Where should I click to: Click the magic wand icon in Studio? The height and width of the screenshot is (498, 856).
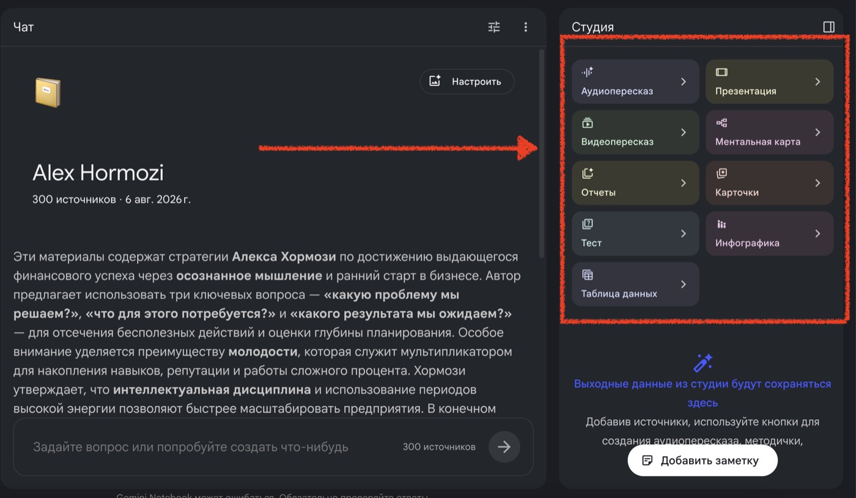703,363
